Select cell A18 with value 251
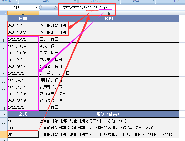The image size is (185, 141). (x=23, y=134)
